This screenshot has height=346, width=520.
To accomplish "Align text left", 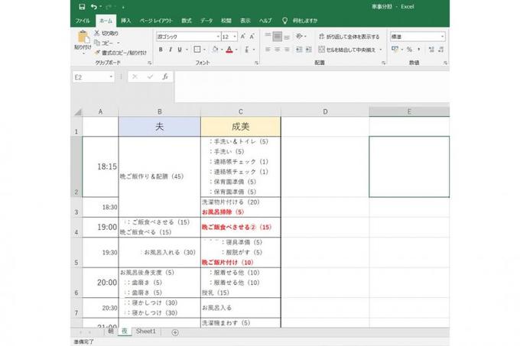I will [268, 50].
